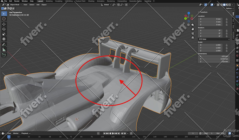The width and height of the screenshot is (239, 140).
Task: Jump to timeline end frame button
Action: click(119, 133)
